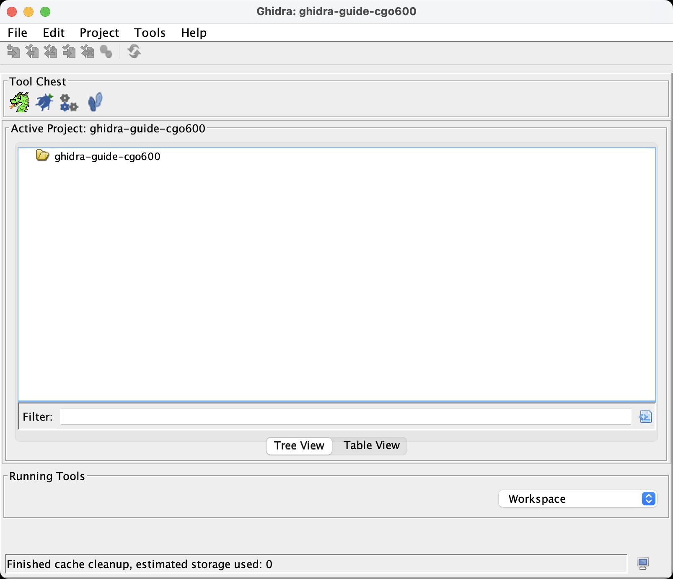Screen dimensions: 673x579
Task: Open the Workspace dropdown
Action: [x=577, y=499]
